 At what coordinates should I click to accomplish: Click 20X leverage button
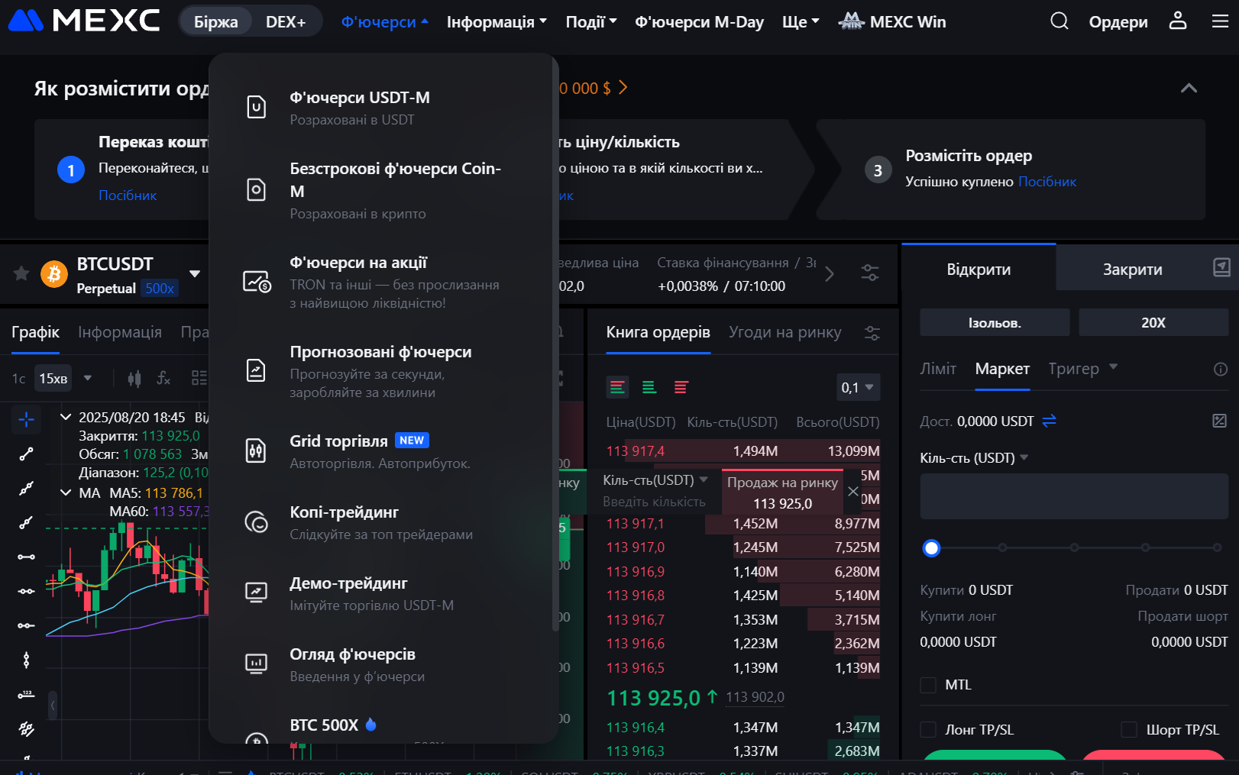1153,322
